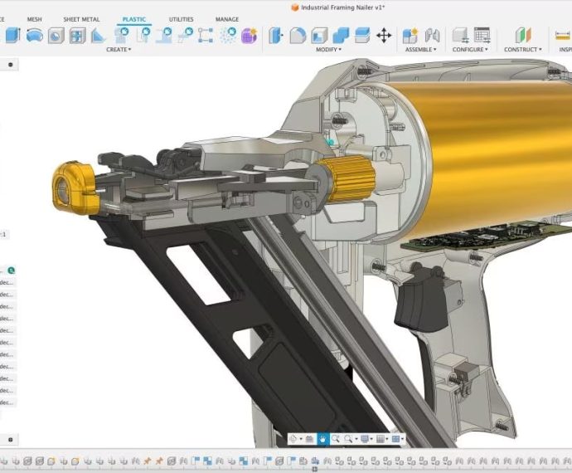572x473 pixels.
Task: Expand the Create dropdown menu
Action: [x=119, y=50]
